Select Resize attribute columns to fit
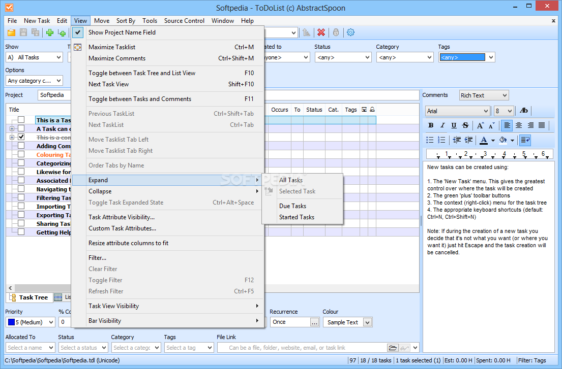Screen dimensions: 562x369 tap(168, 243)
